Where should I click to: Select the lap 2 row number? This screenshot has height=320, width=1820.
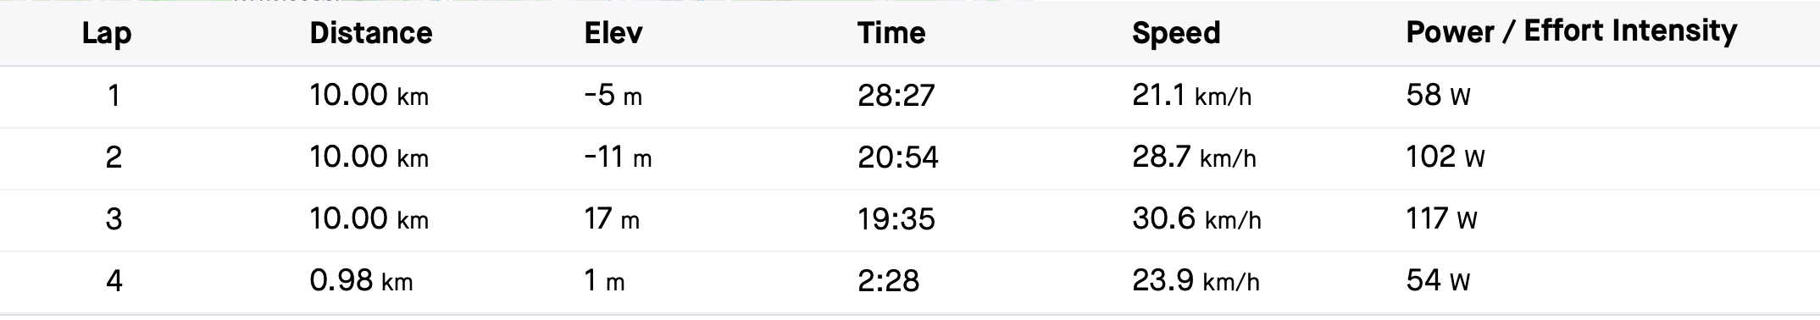[114, 157]
